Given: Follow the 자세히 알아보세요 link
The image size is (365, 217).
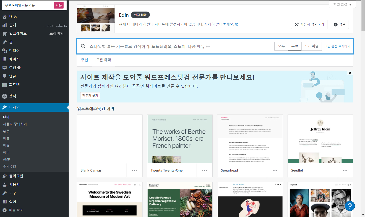Looking at the screenshot, I should pyautogui.click(x=219, y=24).
